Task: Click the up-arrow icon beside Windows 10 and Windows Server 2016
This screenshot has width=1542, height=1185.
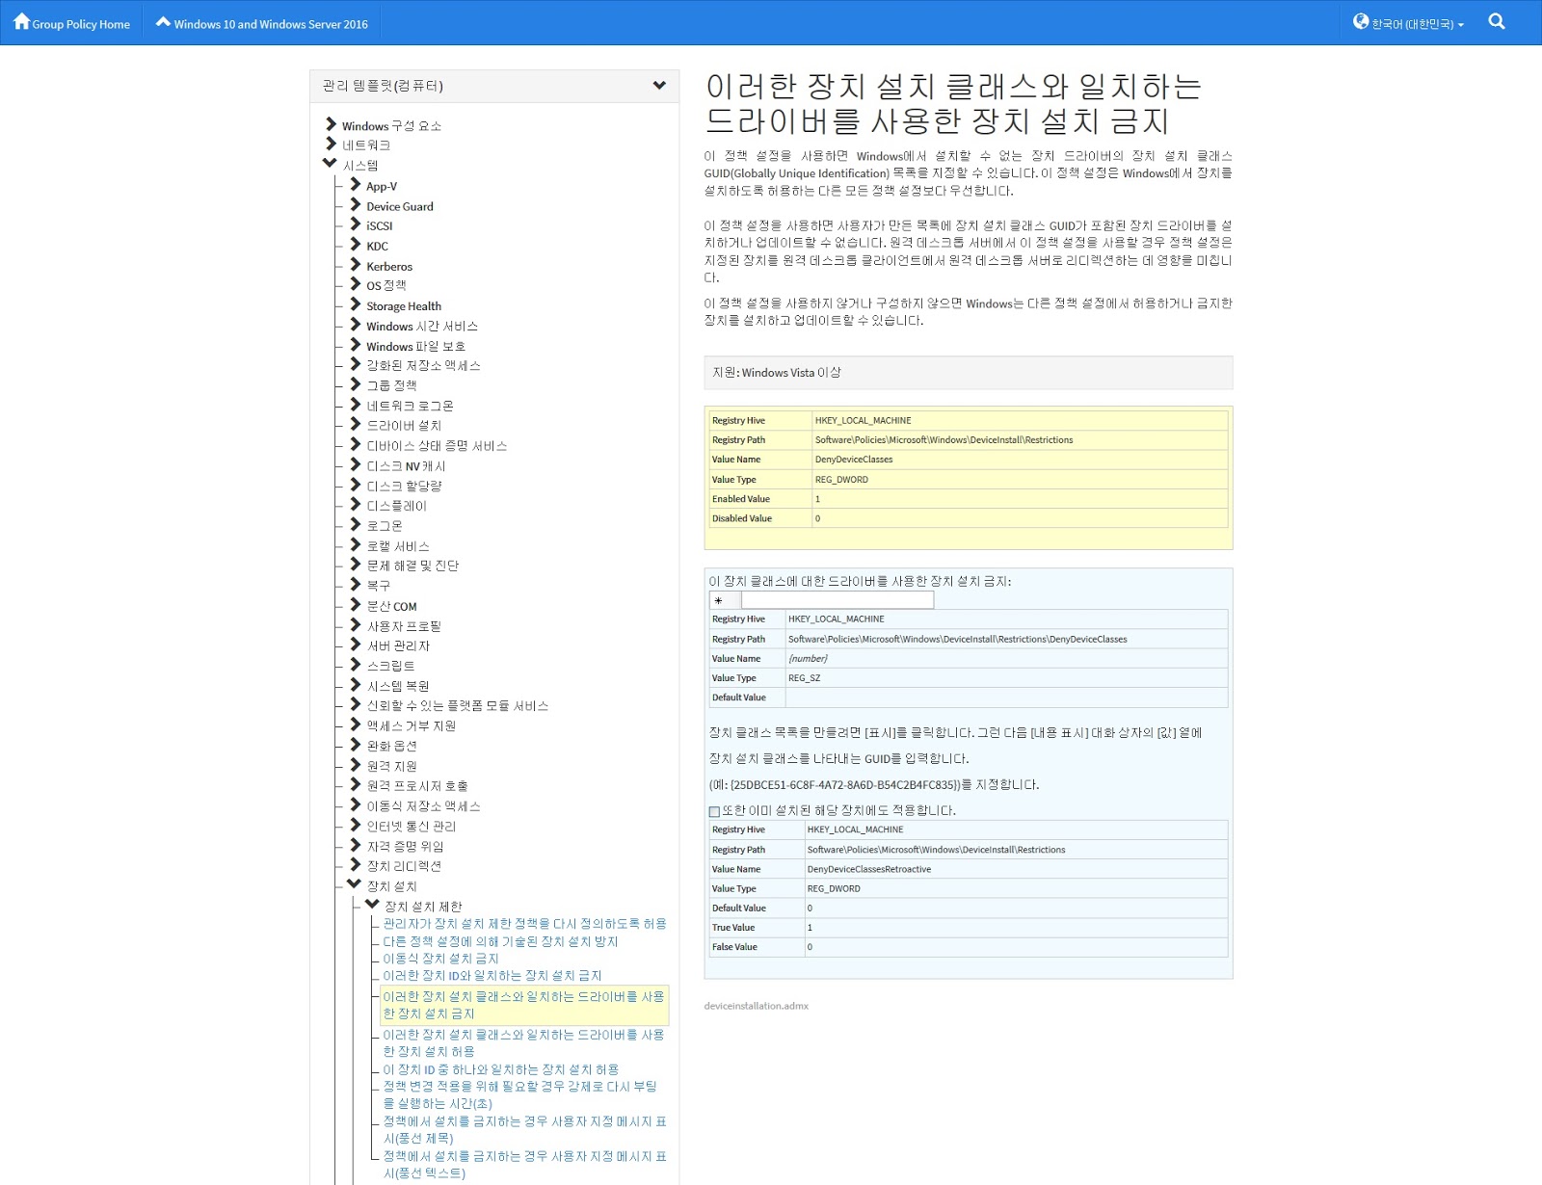Action: pyautogui.click(x=163, y=22)
